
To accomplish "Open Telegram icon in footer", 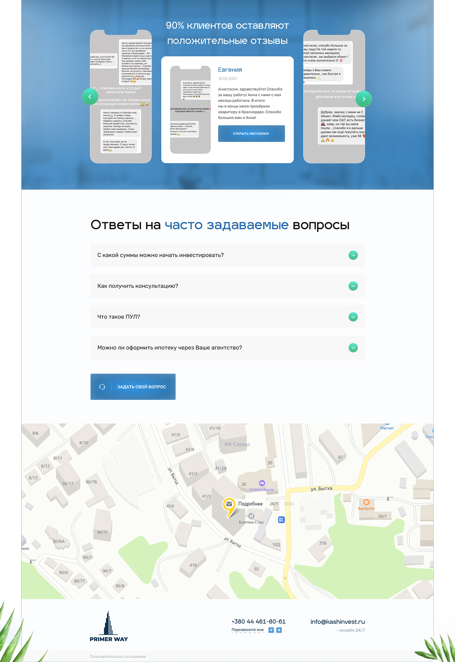I will (271, 630).
